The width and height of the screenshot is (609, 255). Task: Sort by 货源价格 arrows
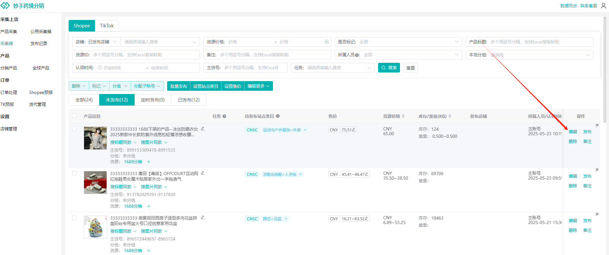[x=403, y=116]
